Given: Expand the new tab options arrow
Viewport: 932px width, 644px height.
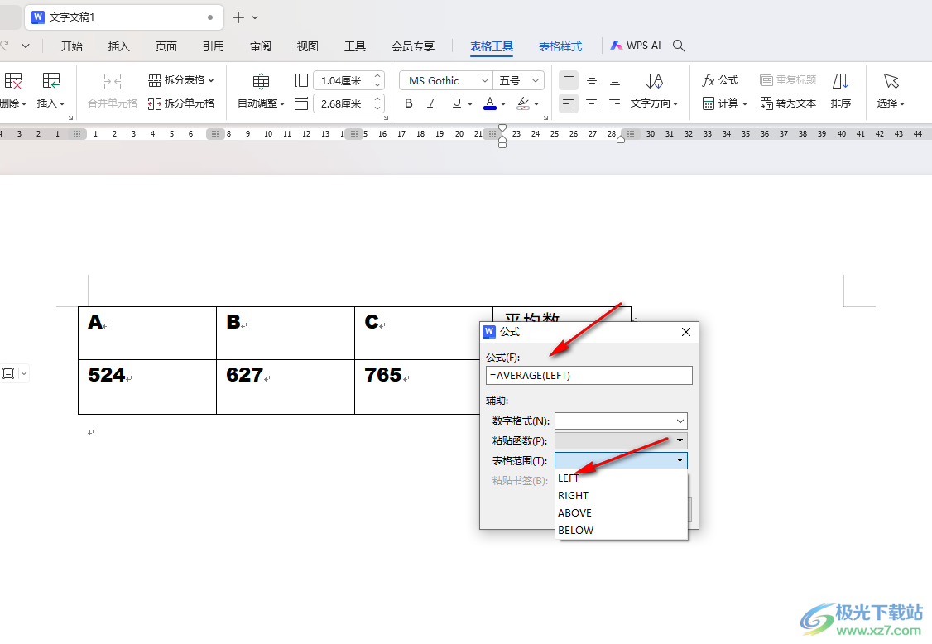Looking at the screenshot, I should tap(255, 18).
